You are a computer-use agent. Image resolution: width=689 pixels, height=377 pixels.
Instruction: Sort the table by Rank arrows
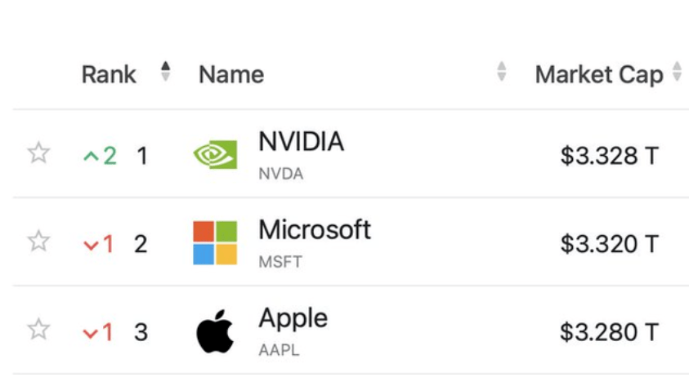(x=166, y=72)
